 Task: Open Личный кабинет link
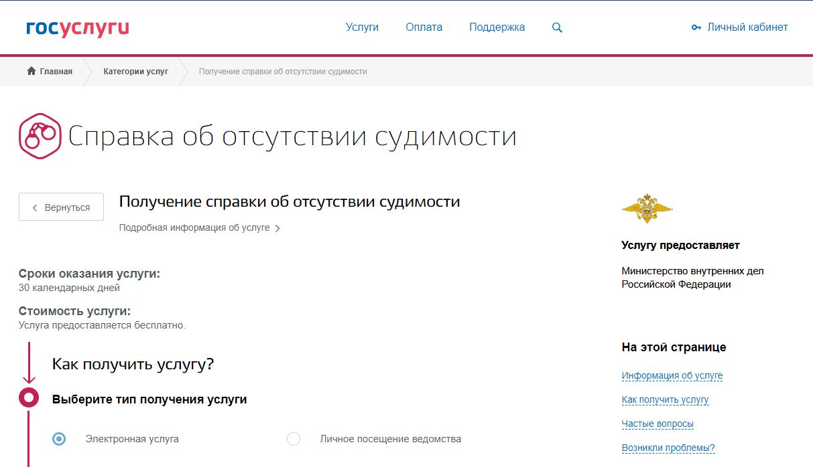pos(747,27)
